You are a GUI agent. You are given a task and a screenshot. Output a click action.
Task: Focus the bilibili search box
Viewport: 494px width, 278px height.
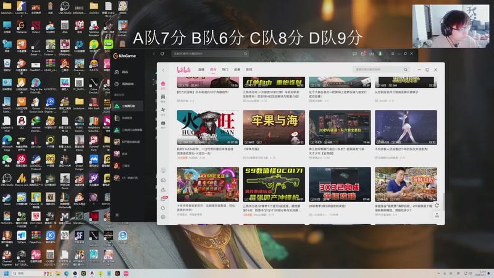(x=381, y=70)
